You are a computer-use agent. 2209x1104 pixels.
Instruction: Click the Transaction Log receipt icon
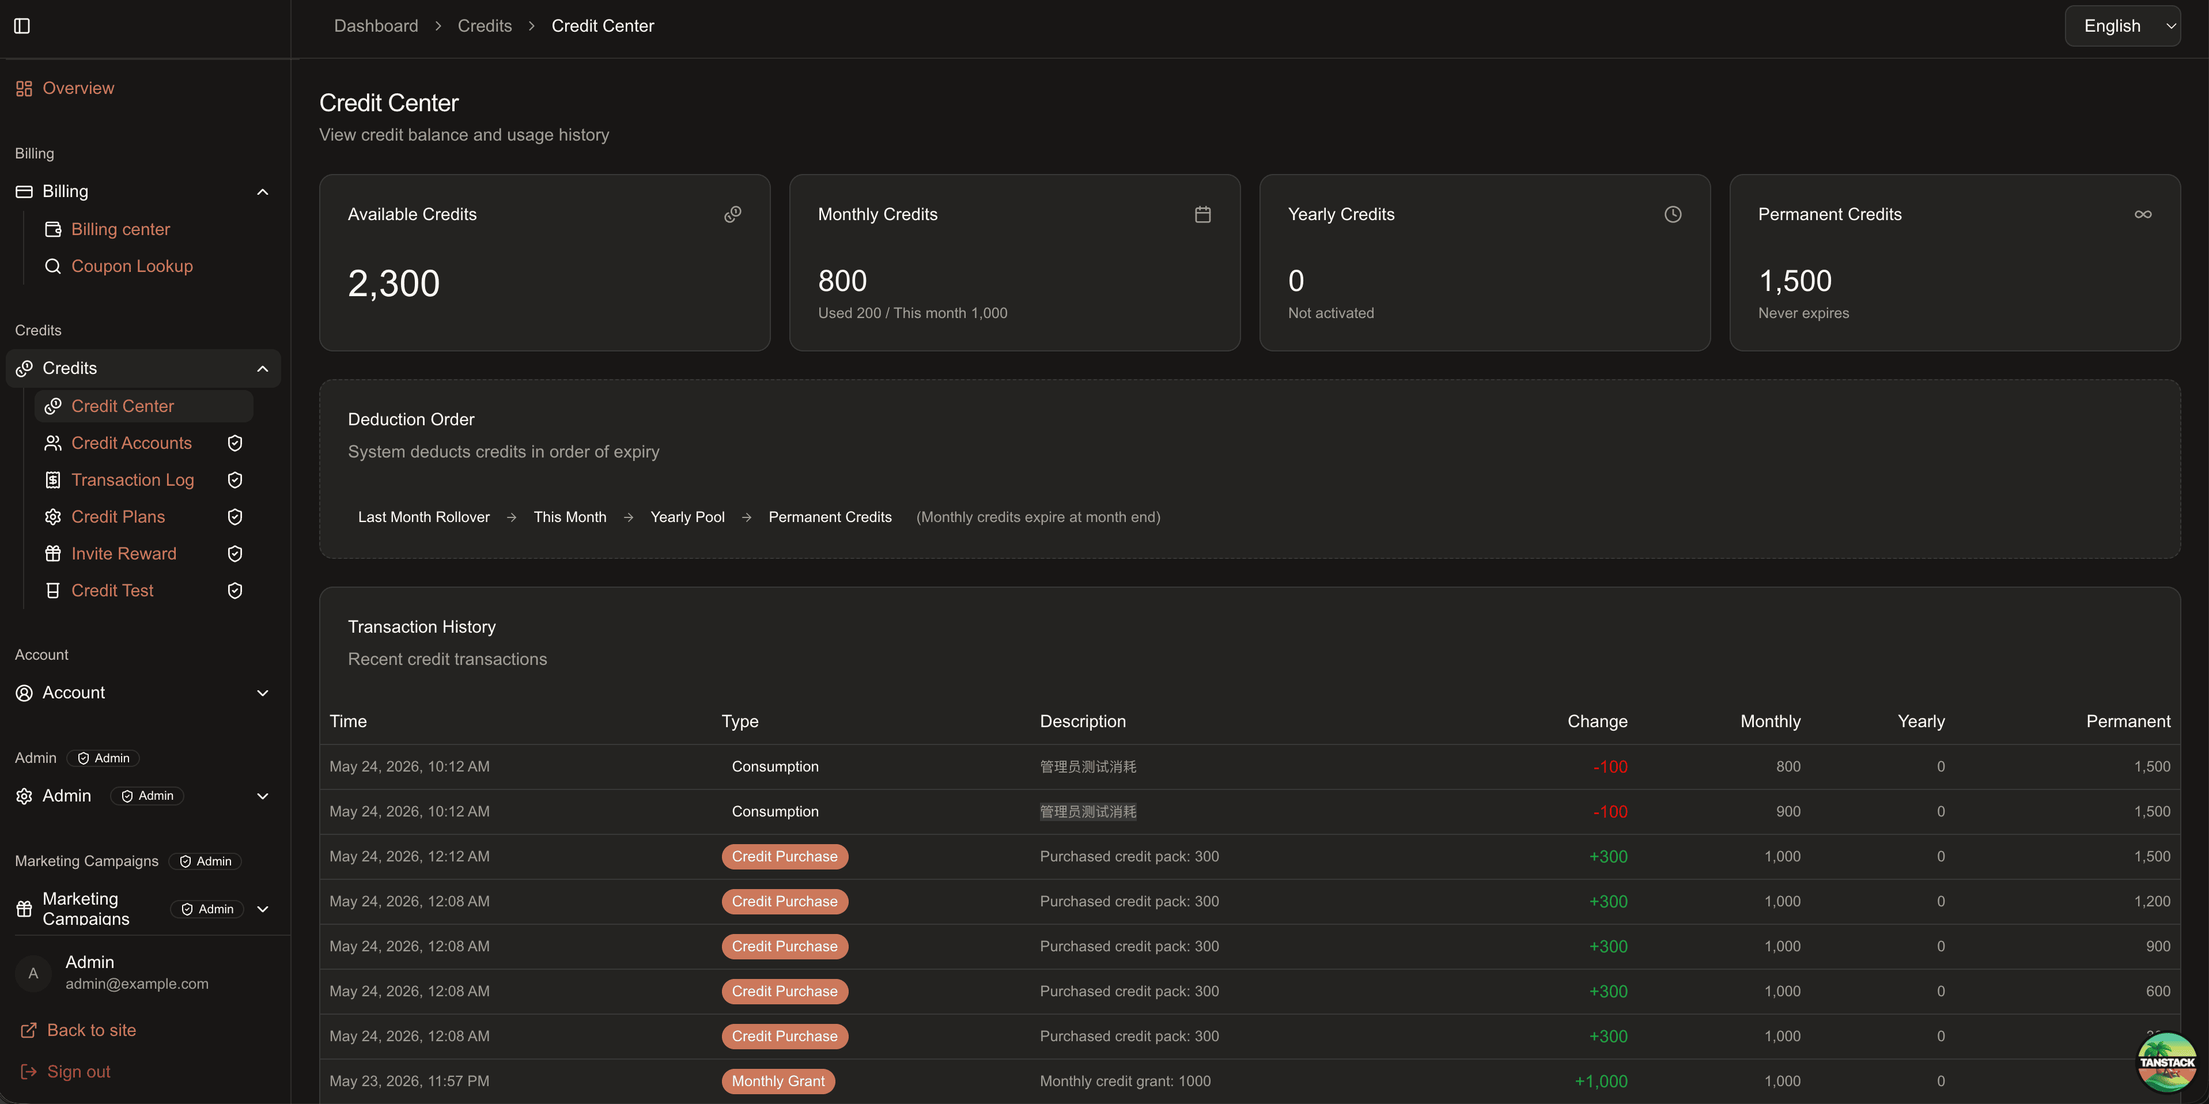53,479
